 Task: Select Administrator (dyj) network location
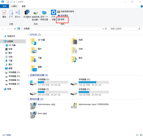tap(43, 106)
